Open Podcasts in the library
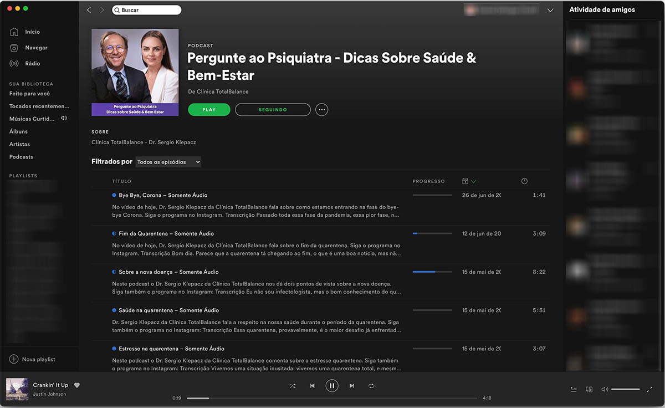Viewport: 665px width, 408px height. 21,157
